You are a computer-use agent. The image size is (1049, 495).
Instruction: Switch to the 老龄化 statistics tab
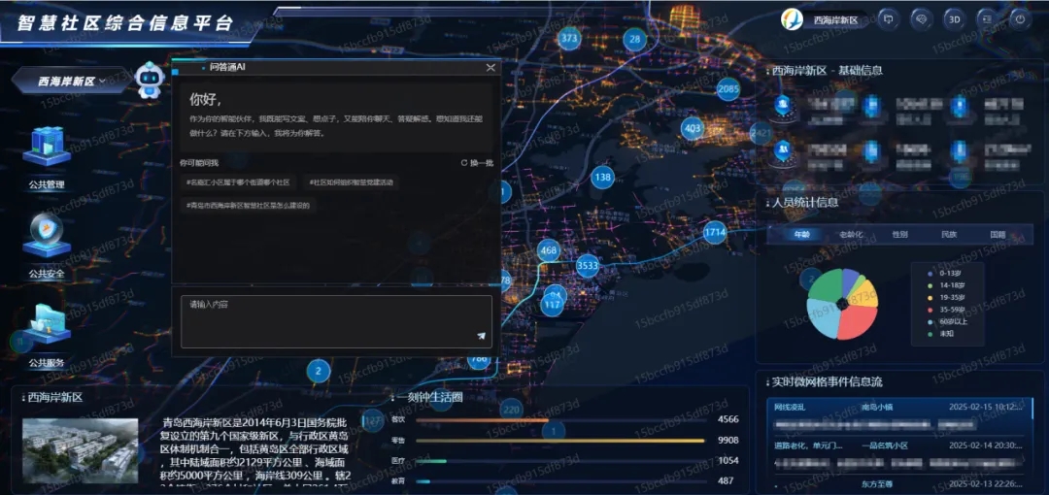[x=851, y=235]
